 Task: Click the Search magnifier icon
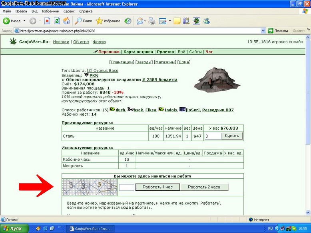pyautogui.click(x=78, y=21)
